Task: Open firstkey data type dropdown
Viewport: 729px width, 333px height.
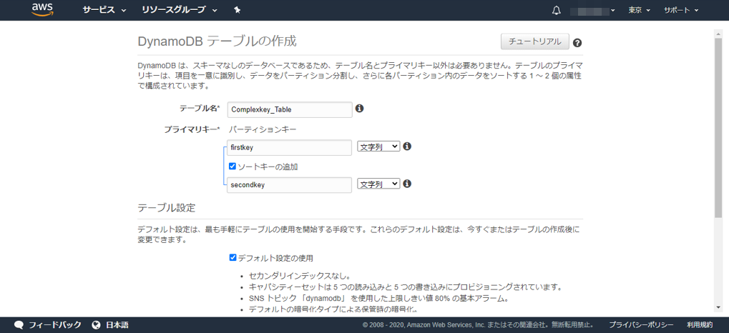Action: coord(378,146)
